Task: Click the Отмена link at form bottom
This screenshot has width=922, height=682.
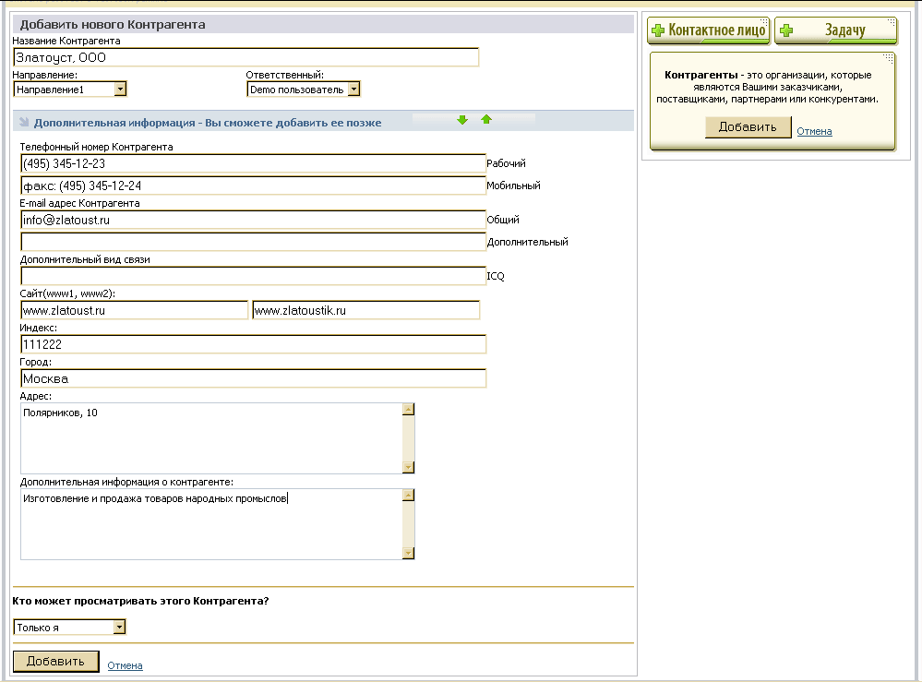Action: [x=125, y=665]
